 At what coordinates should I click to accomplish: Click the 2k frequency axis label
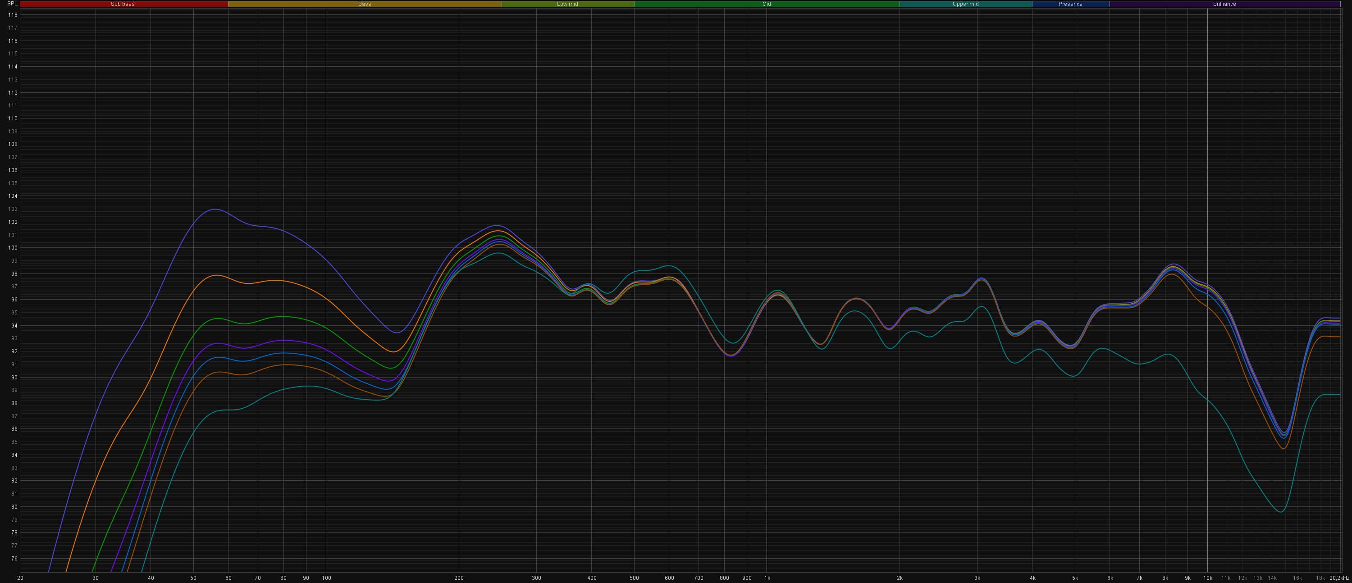pos(900,578)
